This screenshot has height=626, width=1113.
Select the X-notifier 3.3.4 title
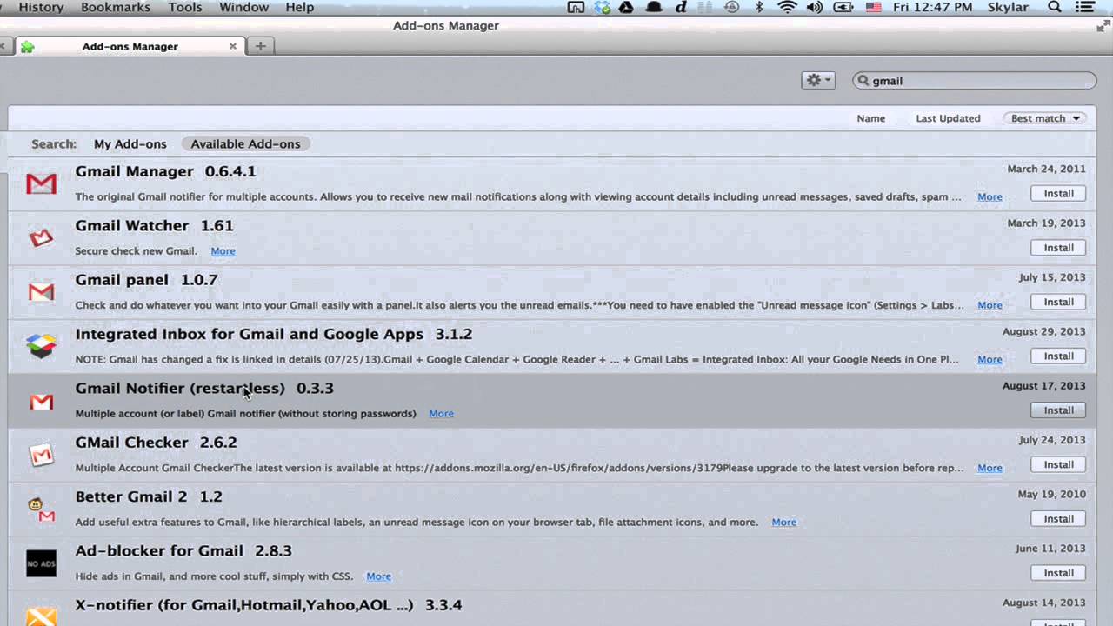point(269,605)
